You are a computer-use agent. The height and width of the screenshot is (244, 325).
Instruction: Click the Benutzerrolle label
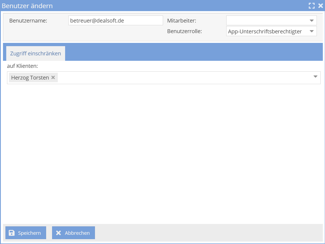(x=184, y=31)
